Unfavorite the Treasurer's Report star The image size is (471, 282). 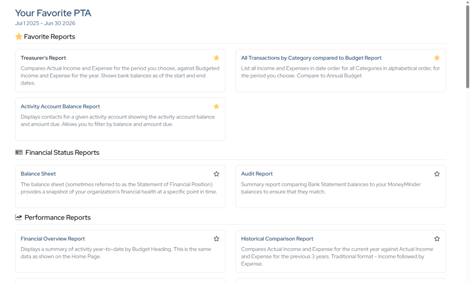click(216, 58)
